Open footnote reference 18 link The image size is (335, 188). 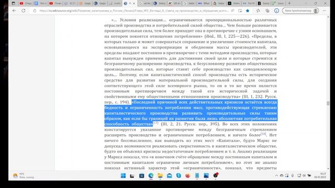point(263,134)
